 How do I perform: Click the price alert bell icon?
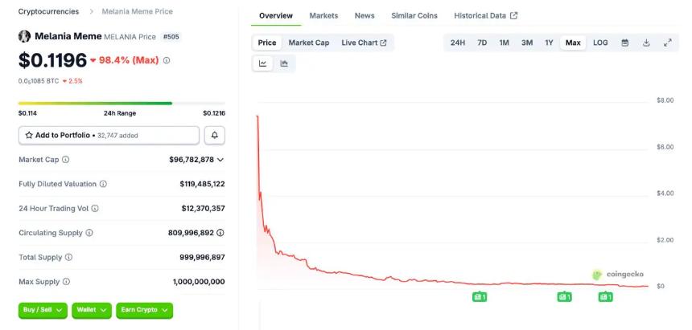point(215,135)
